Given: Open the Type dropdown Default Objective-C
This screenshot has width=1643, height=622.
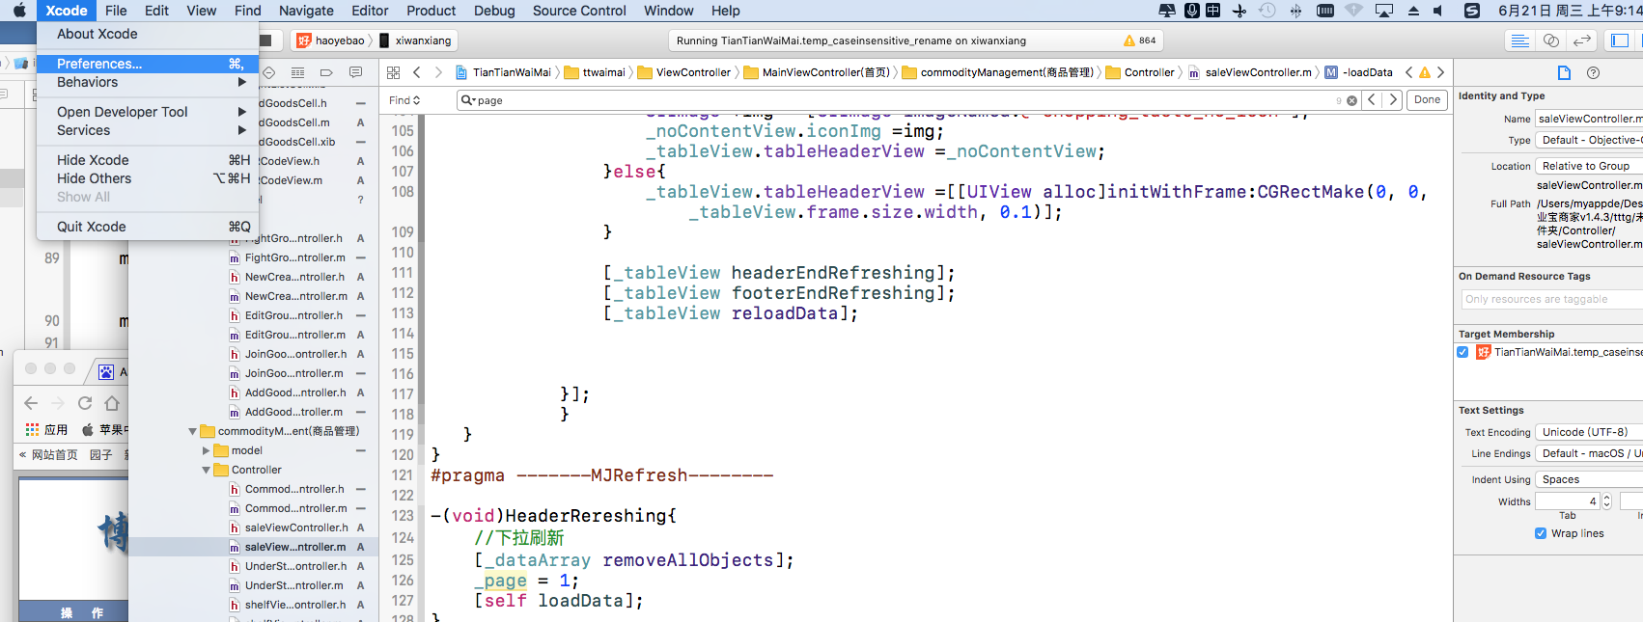Looking at the screenshot, I should pos(1589,140).
